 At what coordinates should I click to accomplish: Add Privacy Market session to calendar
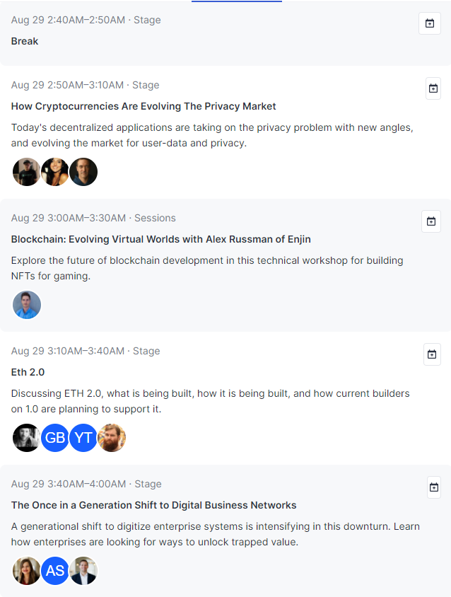pyautogui.click(x=433, y=88)
